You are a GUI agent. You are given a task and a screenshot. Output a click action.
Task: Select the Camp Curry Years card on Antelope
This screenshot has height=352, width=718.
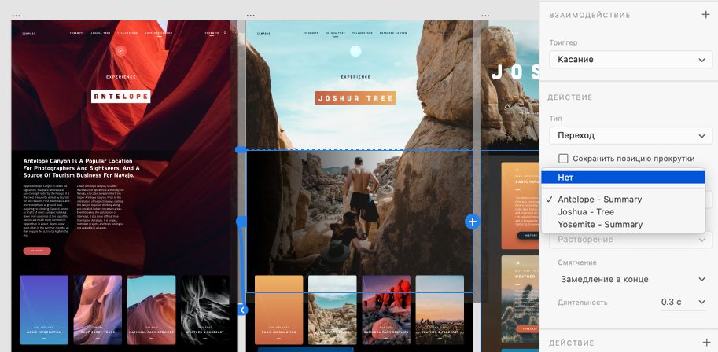click(x=98, y=310)
